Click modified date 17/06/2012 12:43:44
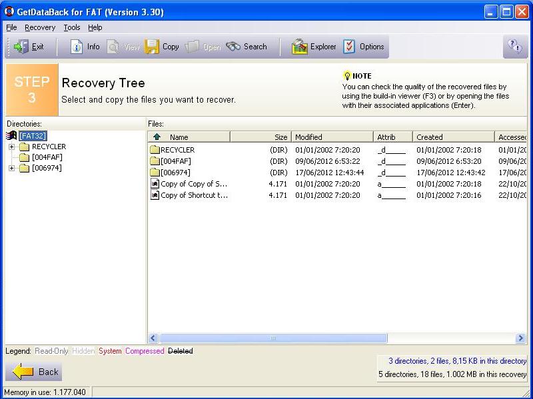The width and height of the screenshot is (533, 399). [329, 173]
